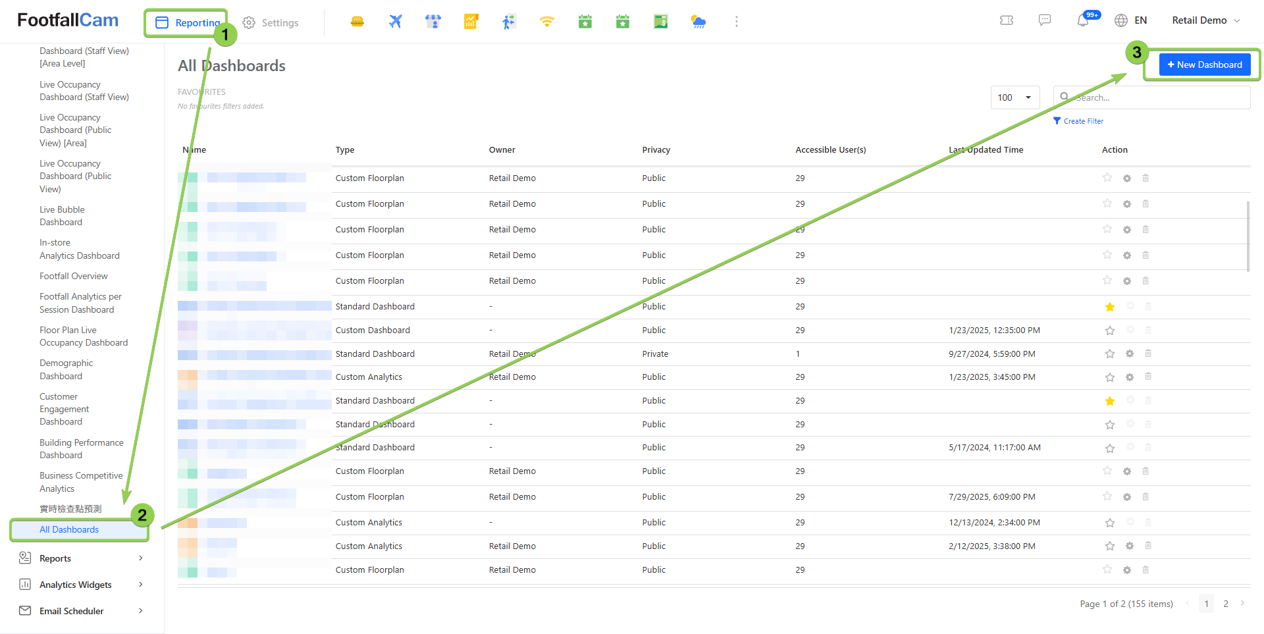Open the 100 items-per-page dropdown
1264x634 pixels.
(x=1014, y=97)
